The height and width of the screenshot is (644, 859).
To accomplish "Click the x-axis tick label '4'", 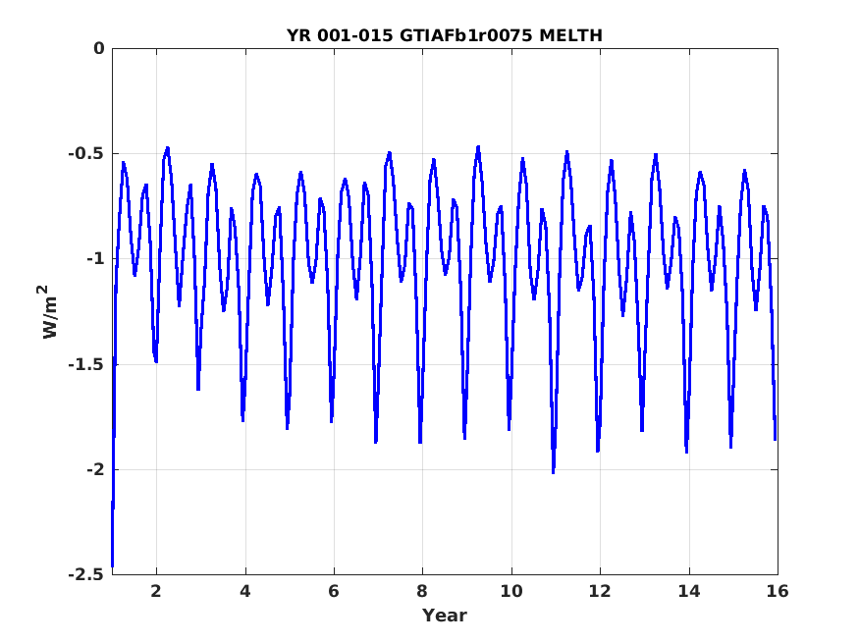I will tap(245, 591).
